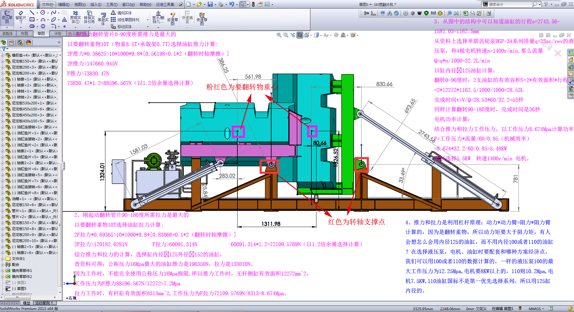The height and width of the screenshot is (312, 574).
Task: Activate the Trim Entities tool
Action: [x=76, y=17]
